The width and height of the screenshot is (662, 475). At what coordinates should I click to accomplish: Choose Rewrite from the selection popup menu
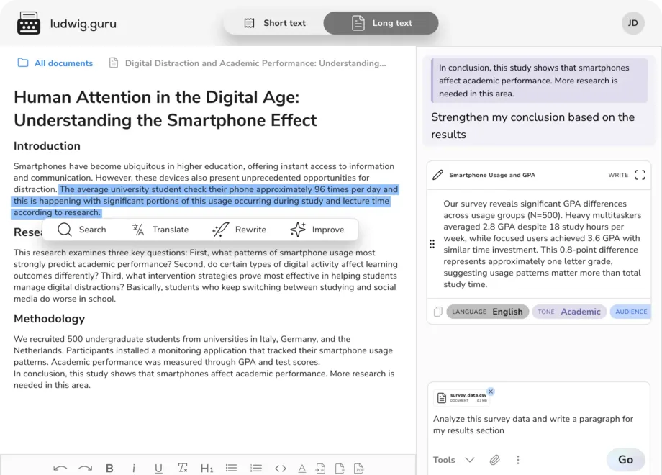(239, 230)
